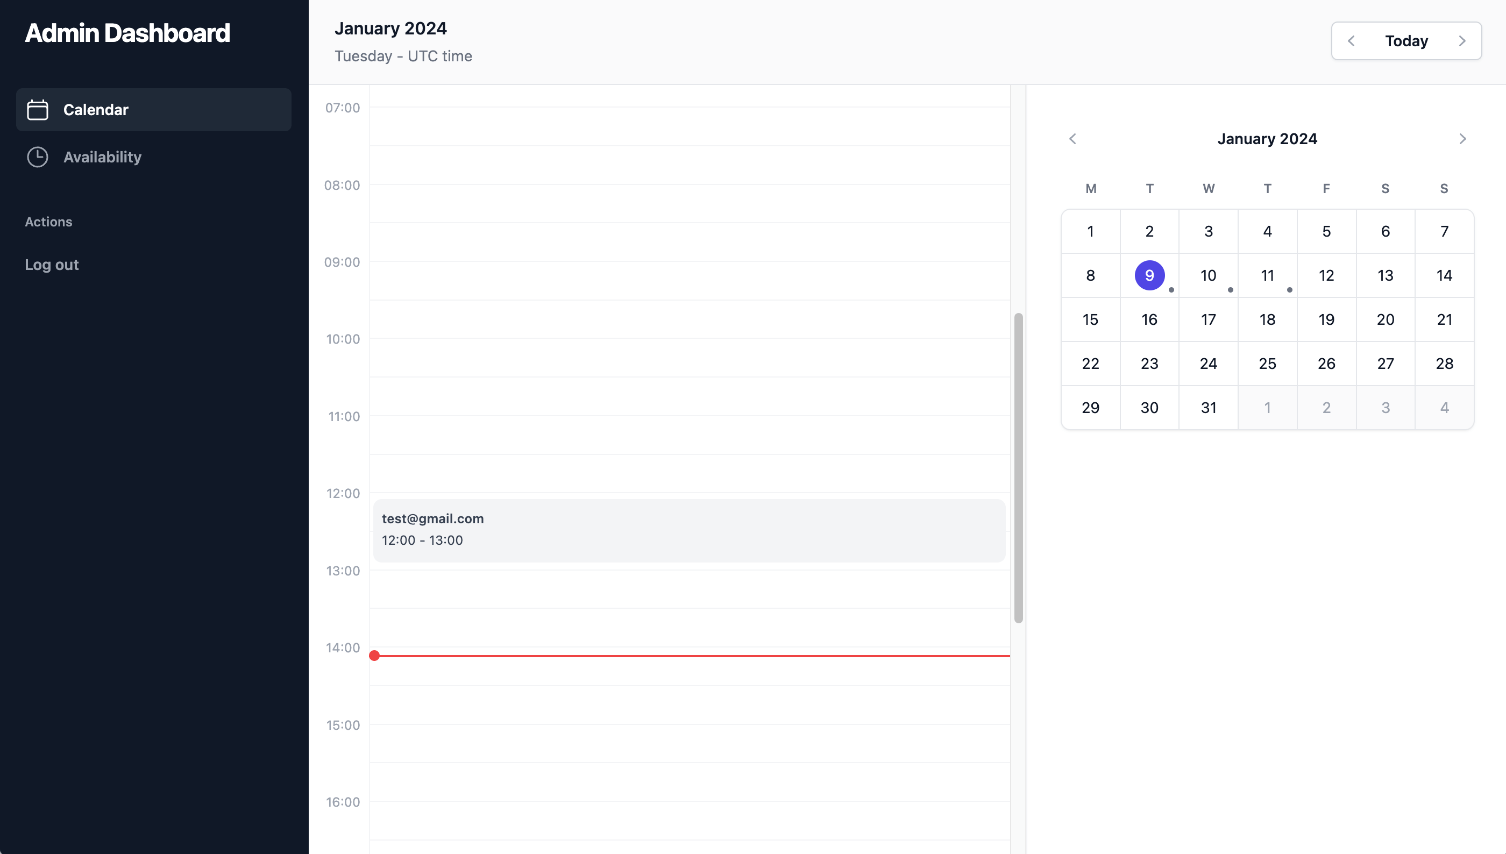Open the Calendar menu item
Viewport: 1506px width, 854px height.
click(x=154, y=110)
